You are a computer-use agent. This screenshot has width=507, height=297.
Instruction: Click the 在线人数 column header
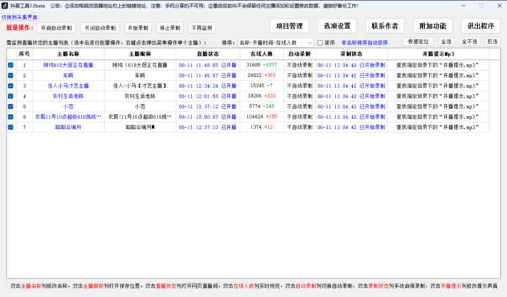pos(261,53)
